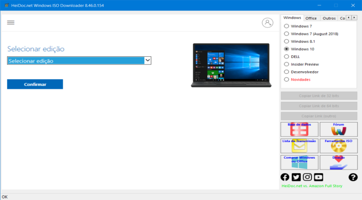Select the Windows 10 radio button
The image size is (362, 200).
coord(286,49)
